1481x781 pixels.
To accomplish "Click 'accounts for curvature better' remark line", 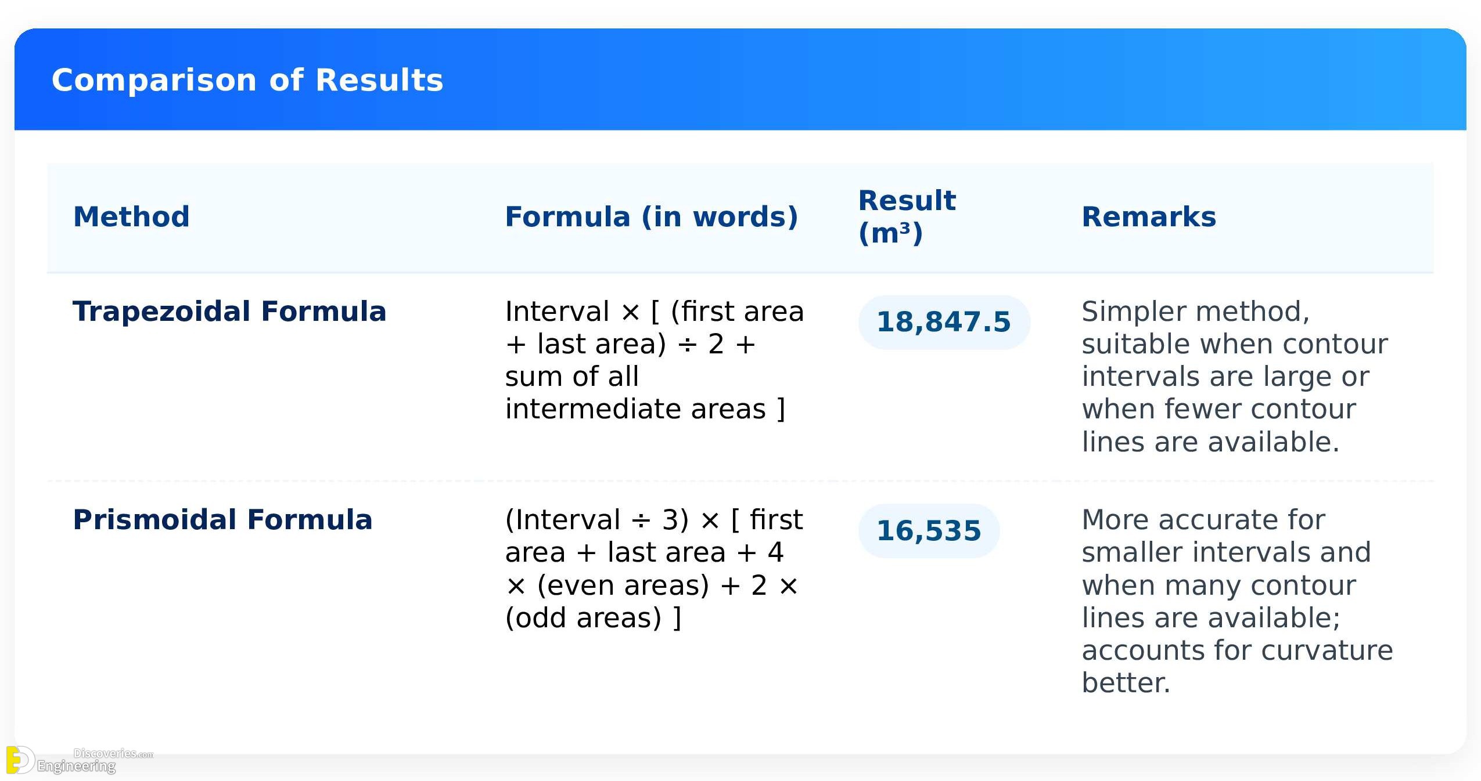I will coord(1237,666).
